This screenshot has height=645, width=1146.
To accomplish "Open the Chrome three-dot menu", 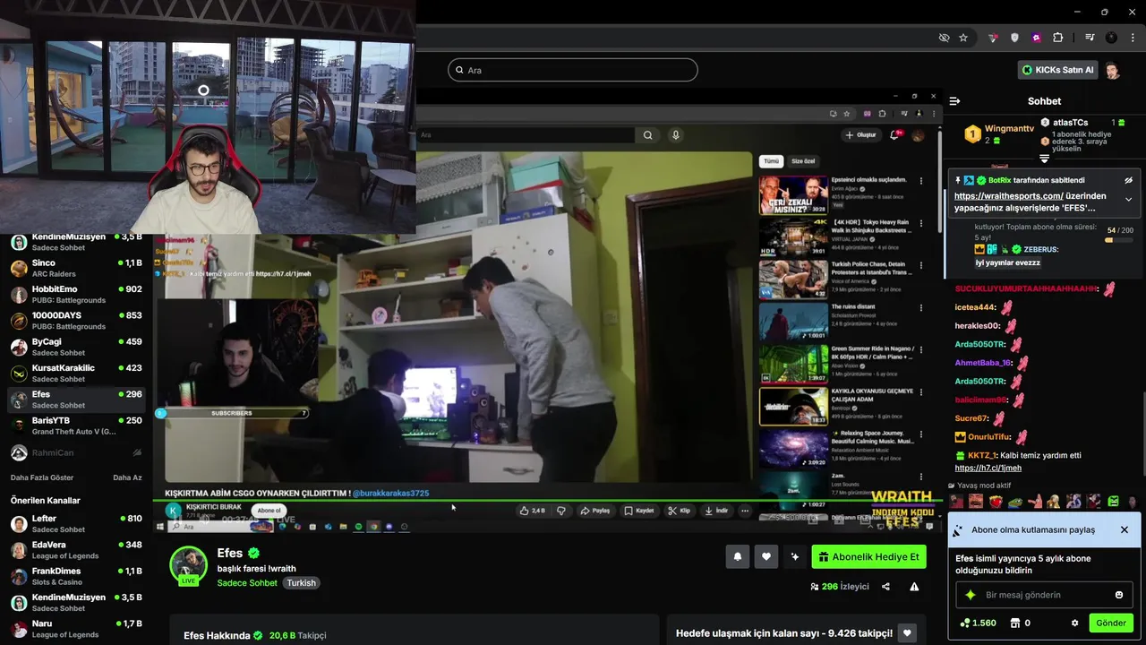I will (1133, 38).
